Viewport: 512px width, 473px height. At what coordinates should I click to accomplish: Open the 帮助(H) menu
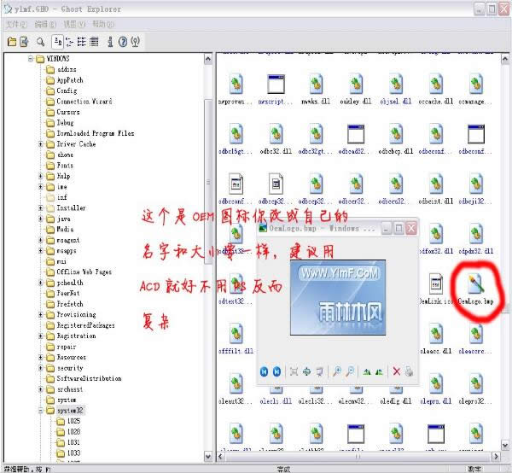point(103,24)
